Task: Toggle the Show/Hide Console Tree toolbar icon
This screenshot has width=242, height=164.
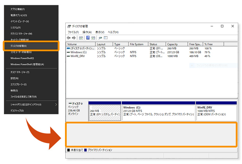Action: point(81,38)
